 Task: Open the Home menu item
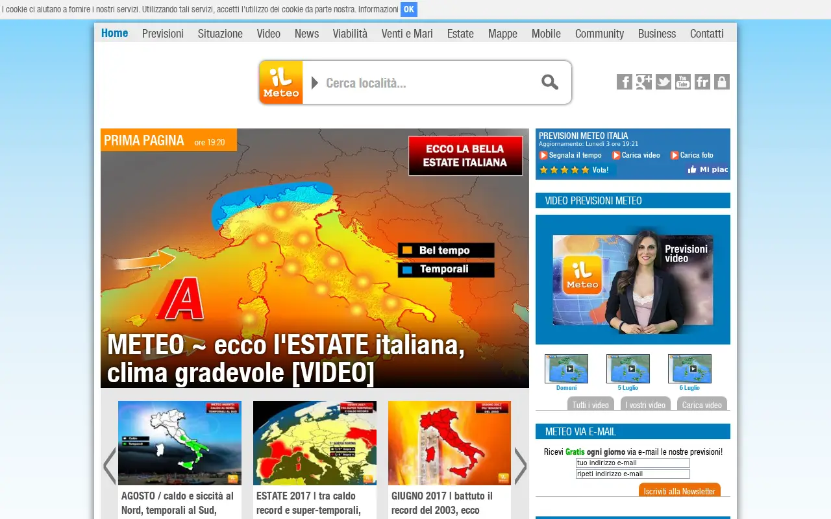click(x=114, y=33)
